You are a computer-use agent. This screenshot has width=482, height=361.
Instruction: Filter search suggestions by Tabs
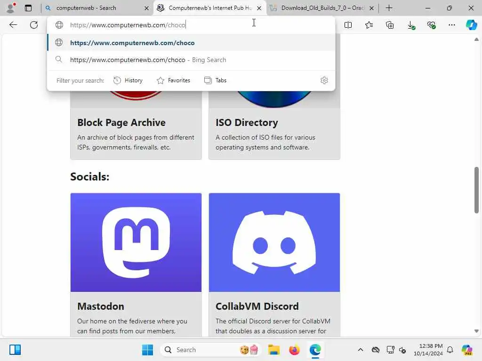[216, 80]
